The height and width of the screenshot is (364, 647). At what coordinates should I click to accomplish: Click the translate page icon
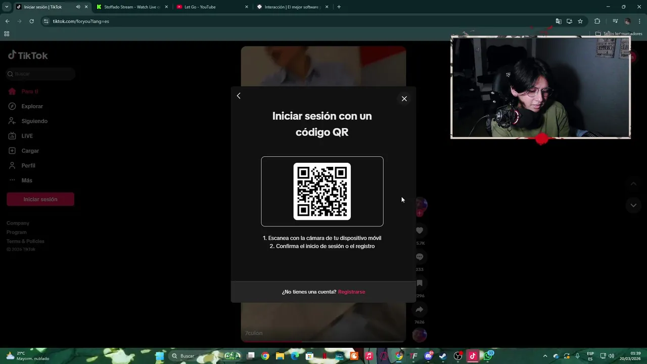point(559,21)
